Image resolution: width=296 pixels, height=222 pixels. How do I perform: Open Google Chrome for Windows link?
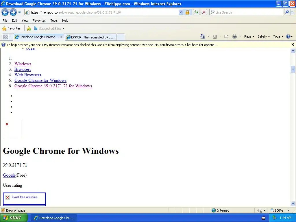(40, 80)
